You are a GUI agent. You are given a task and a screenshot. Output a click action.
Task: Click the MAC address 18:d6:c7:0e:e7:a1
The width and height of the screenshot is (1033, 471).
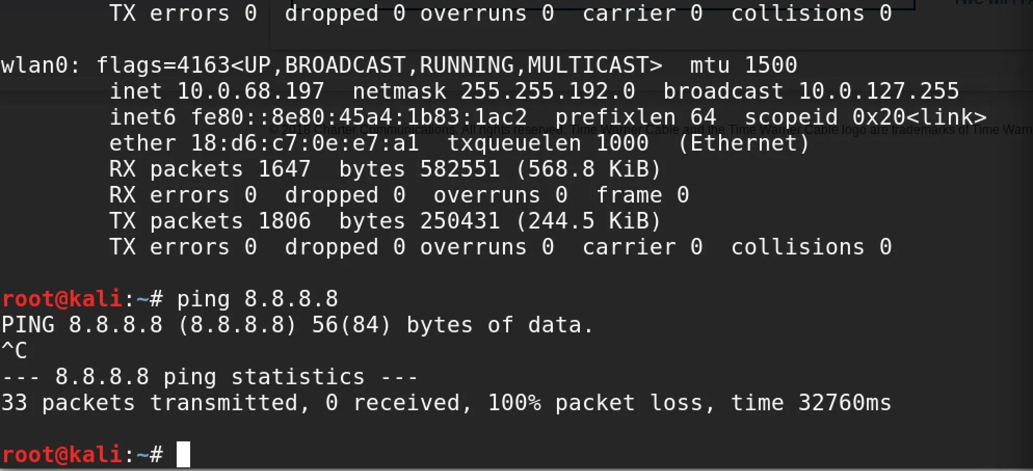click(304, 143)
